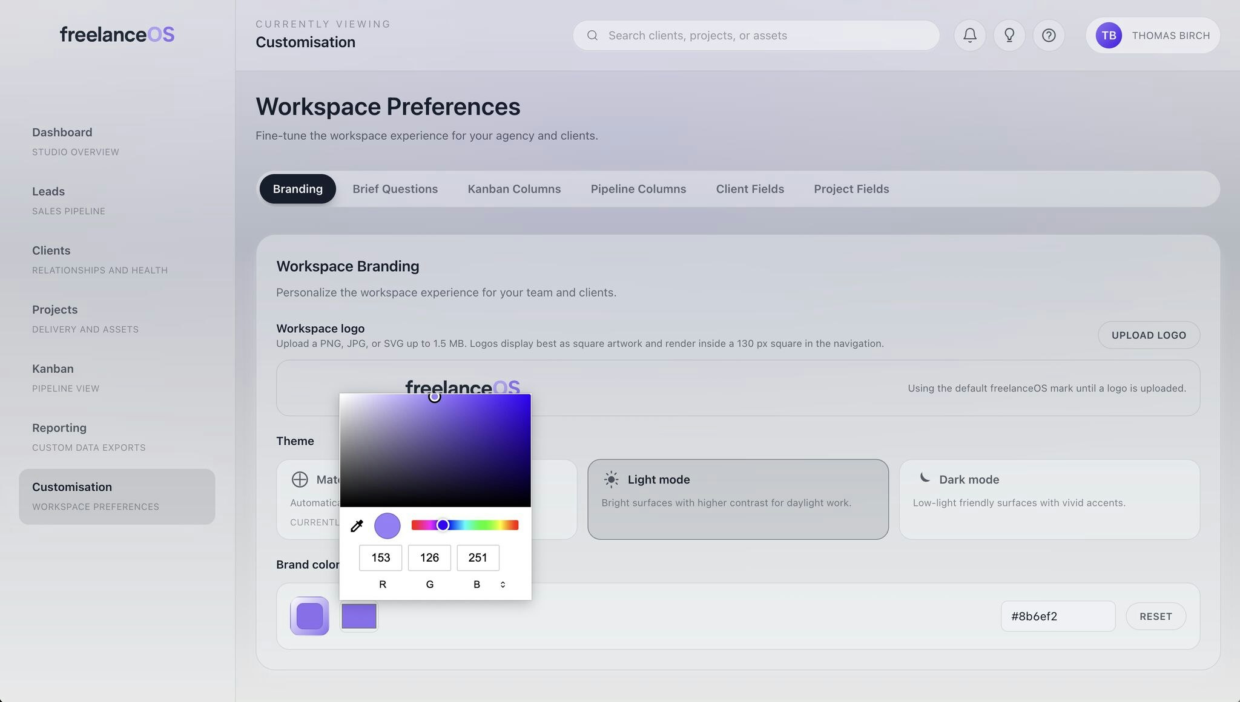Click the search magnifier icon
Screen dimensions: 1240x702
(x=592, y=35)
